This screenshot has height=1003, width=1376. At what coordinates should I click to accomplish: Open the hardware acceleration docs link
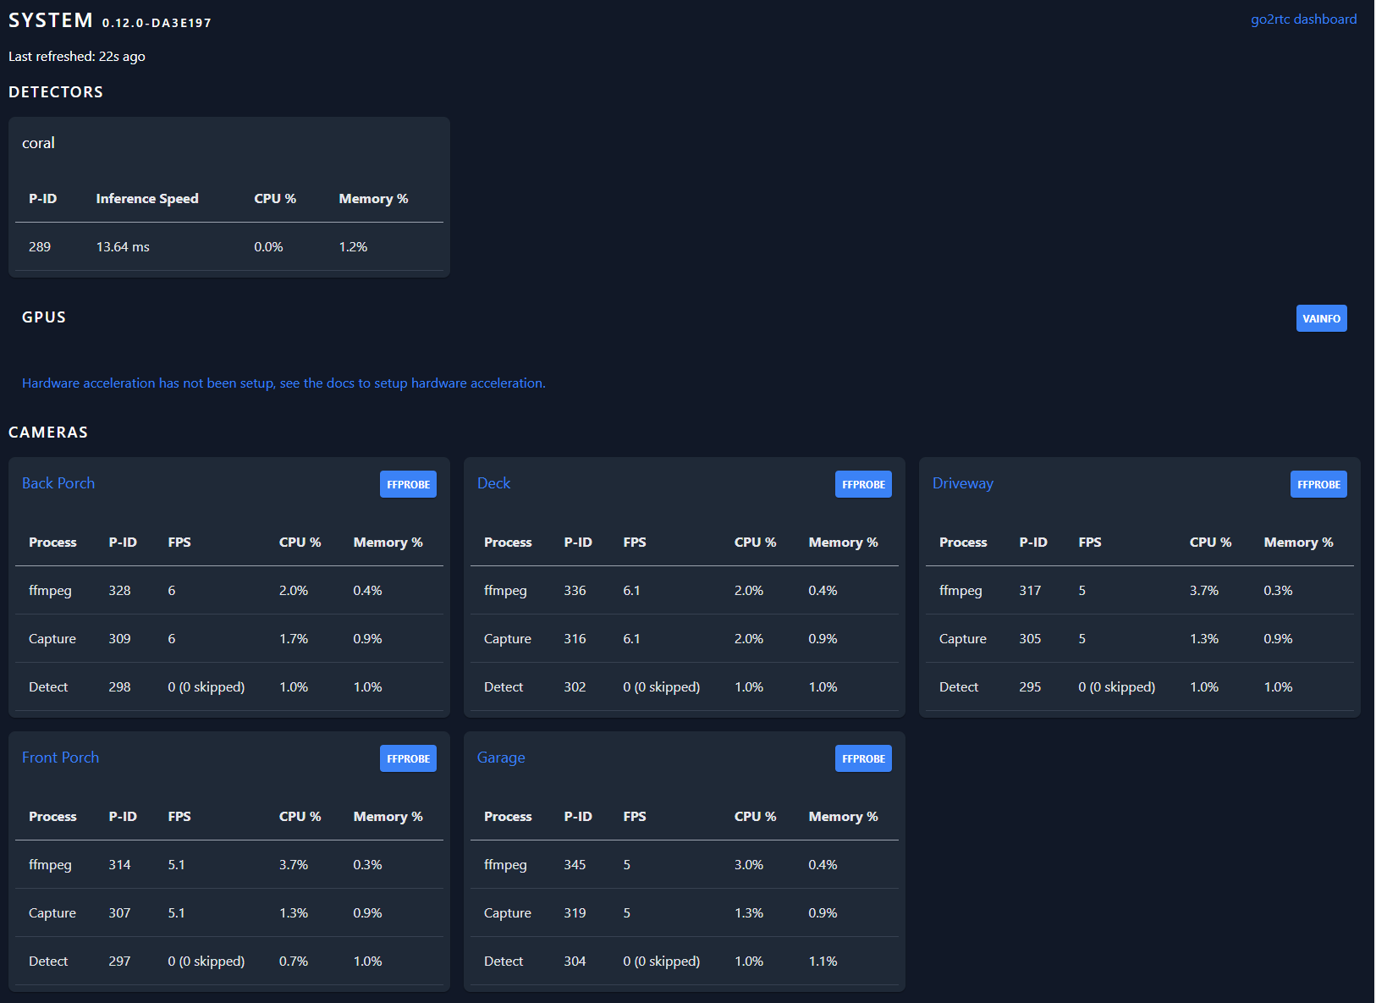(283, 383)
